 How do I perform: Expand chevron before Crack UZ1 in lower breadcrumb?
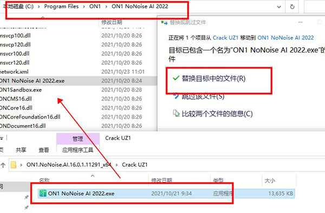click(x=116, y=165)
